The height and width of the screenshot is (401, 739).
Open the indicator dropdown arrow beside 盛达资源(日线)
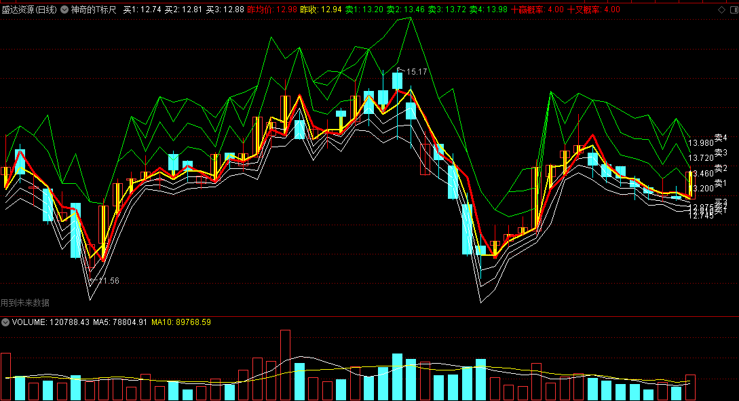click(64, 9)
